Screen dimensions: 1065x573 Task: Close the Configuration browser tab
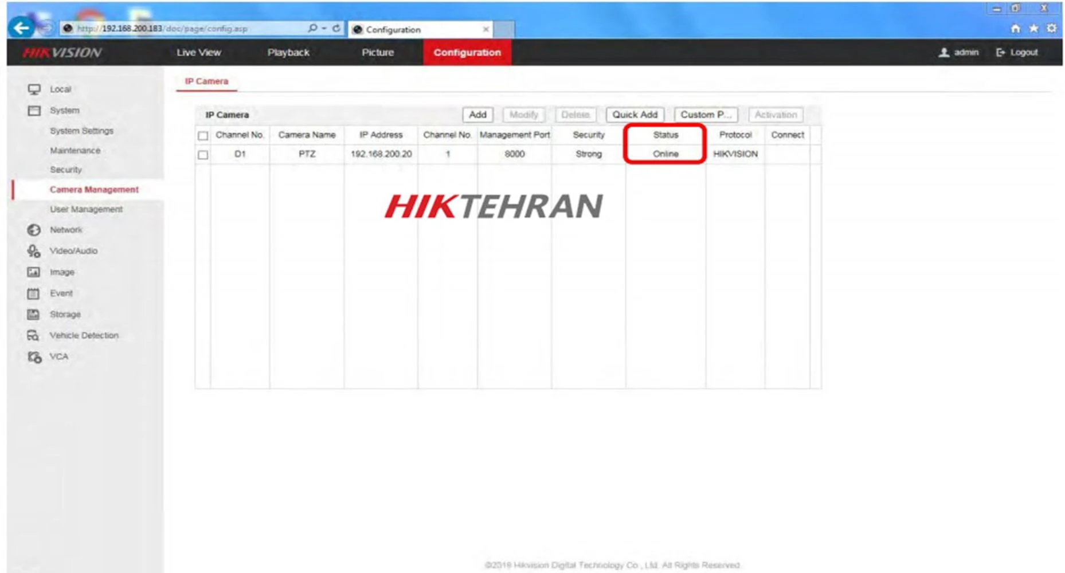[486, 29]
